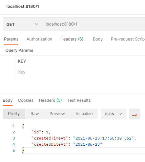The width and height of the screenshot is (145, 162).
Task: Open response Headers (5) tab
Action: click(50, 100)
